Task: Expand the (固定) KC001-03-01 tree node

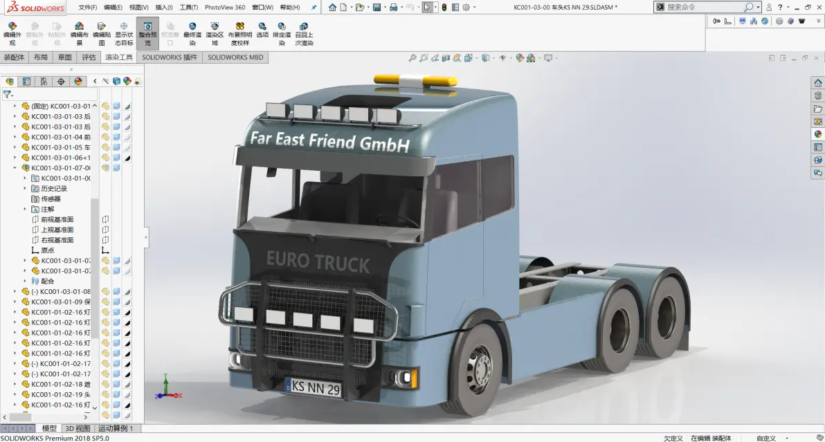Action: tap(15, 106)
